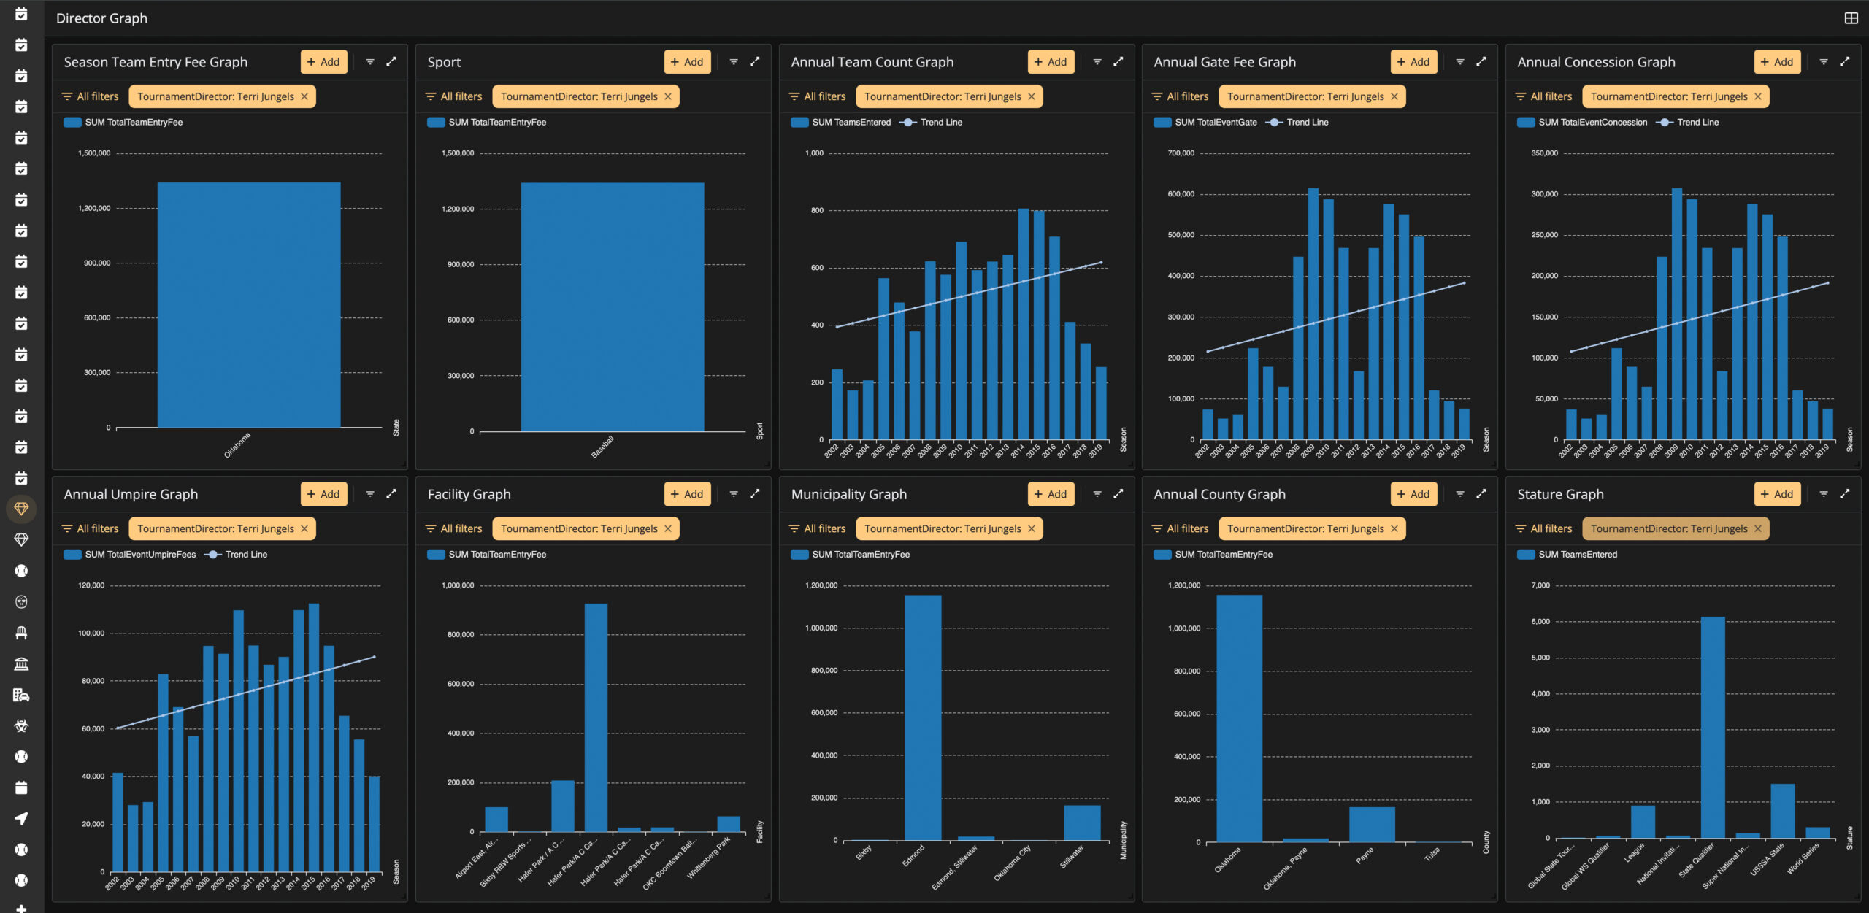The width and height of the screenshot is (1869, 913).
Task: Click Add in Annual Team Count Graph
Action: tap(1051, 62)
